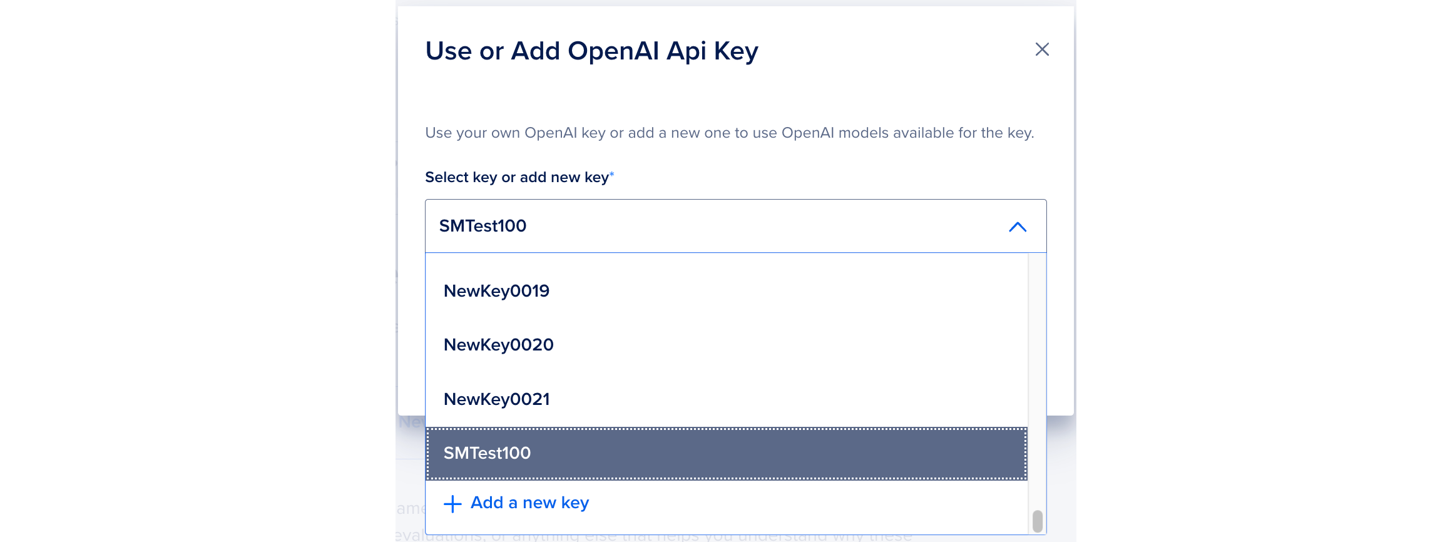Click the Add a new key link
This screenshot has height=542, width=1440.
pyautogui.click(x=529, y=503)
